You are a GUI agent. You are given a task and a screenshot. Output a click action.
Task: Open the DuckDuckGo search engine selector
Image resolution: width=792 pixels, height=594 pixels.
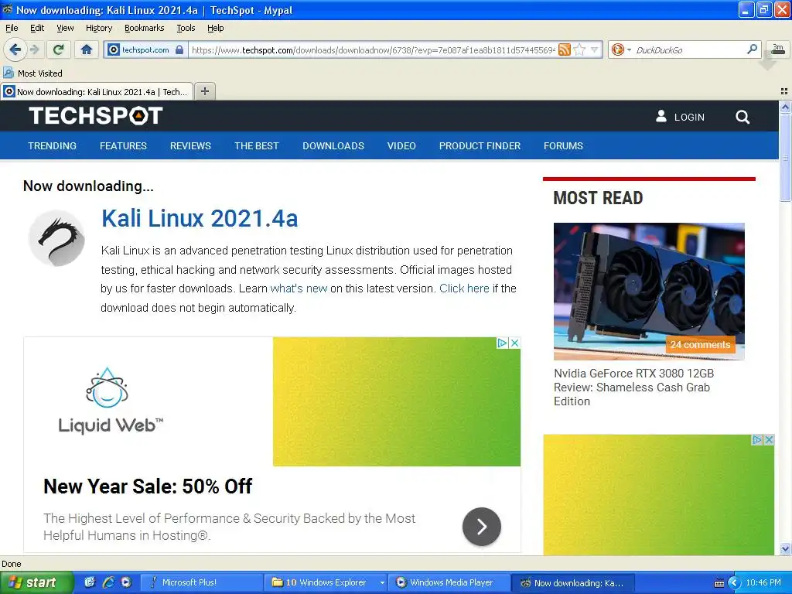621,49
